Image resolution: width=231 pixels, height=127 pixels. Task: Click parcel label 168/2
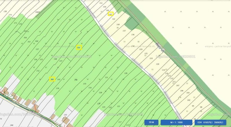(38, 12)
